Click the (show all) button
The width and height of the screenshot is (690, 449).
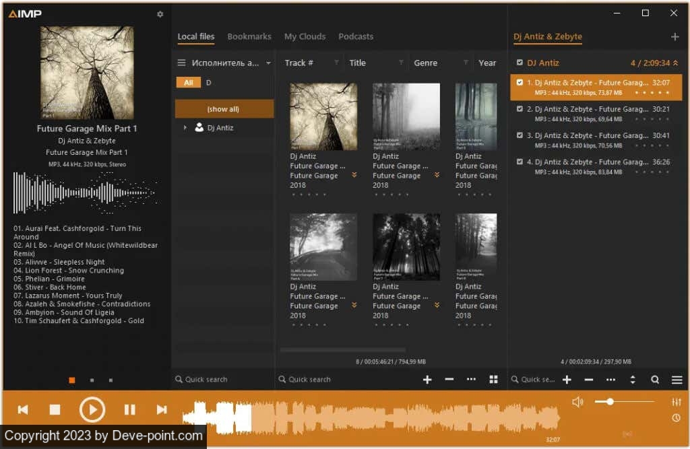224,109
